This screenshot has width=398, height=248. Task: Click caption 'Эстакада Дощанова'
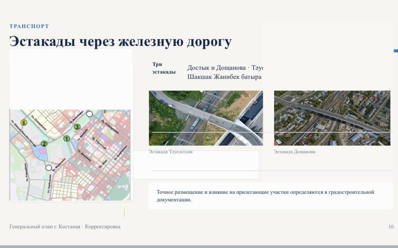coord(295,152)
